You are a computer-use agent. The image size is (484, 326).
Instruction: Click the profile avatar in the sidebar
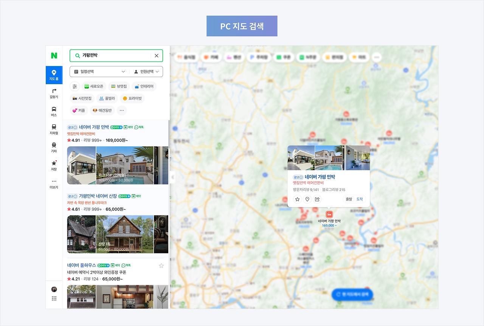[x=54, y=289]
